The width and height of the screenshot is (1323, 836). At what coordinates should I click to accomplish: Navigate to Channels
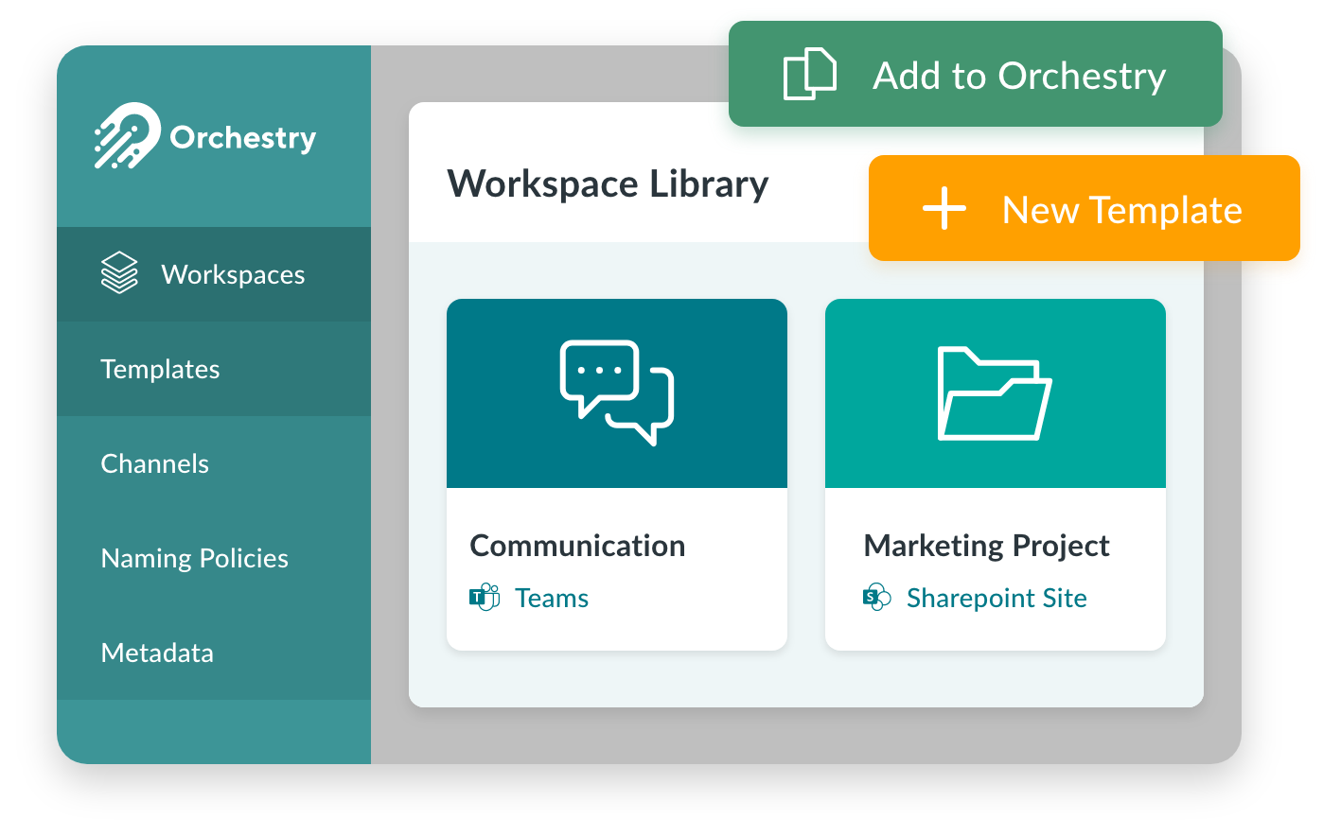[x=154, y=463]
